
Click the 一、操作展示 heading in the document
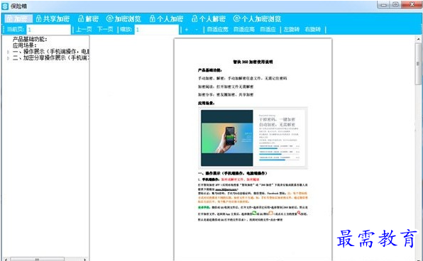point(233,173)
